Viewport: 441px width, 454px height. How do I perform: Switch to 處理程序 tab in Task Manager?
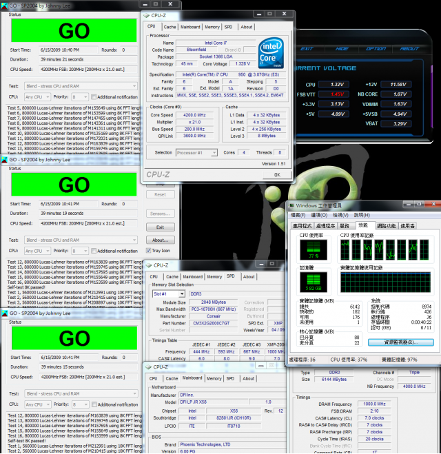coord(325,226)
